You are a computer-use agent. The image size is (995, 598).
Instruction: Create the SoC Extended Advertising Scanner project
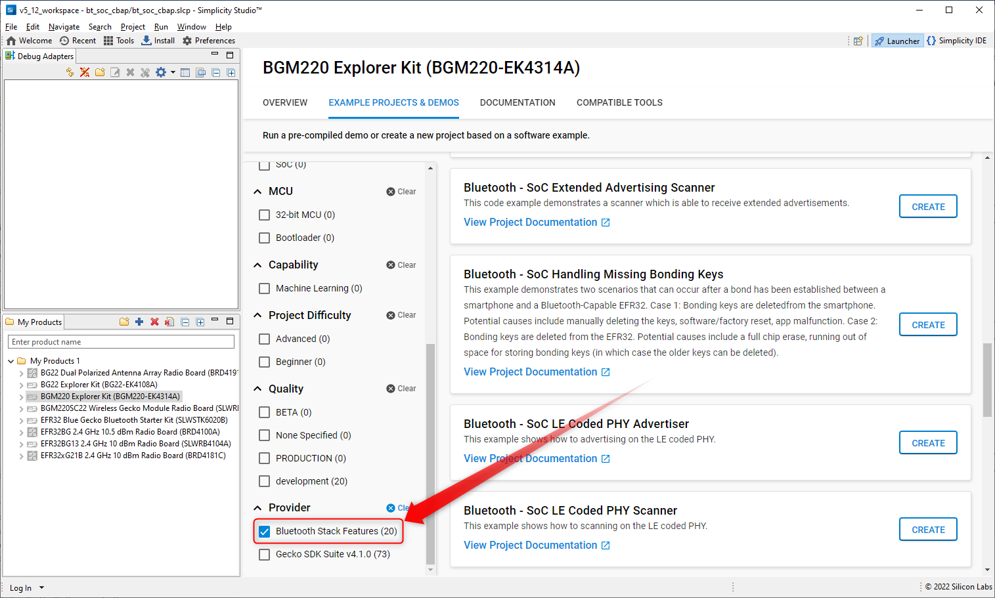point(927,207)
